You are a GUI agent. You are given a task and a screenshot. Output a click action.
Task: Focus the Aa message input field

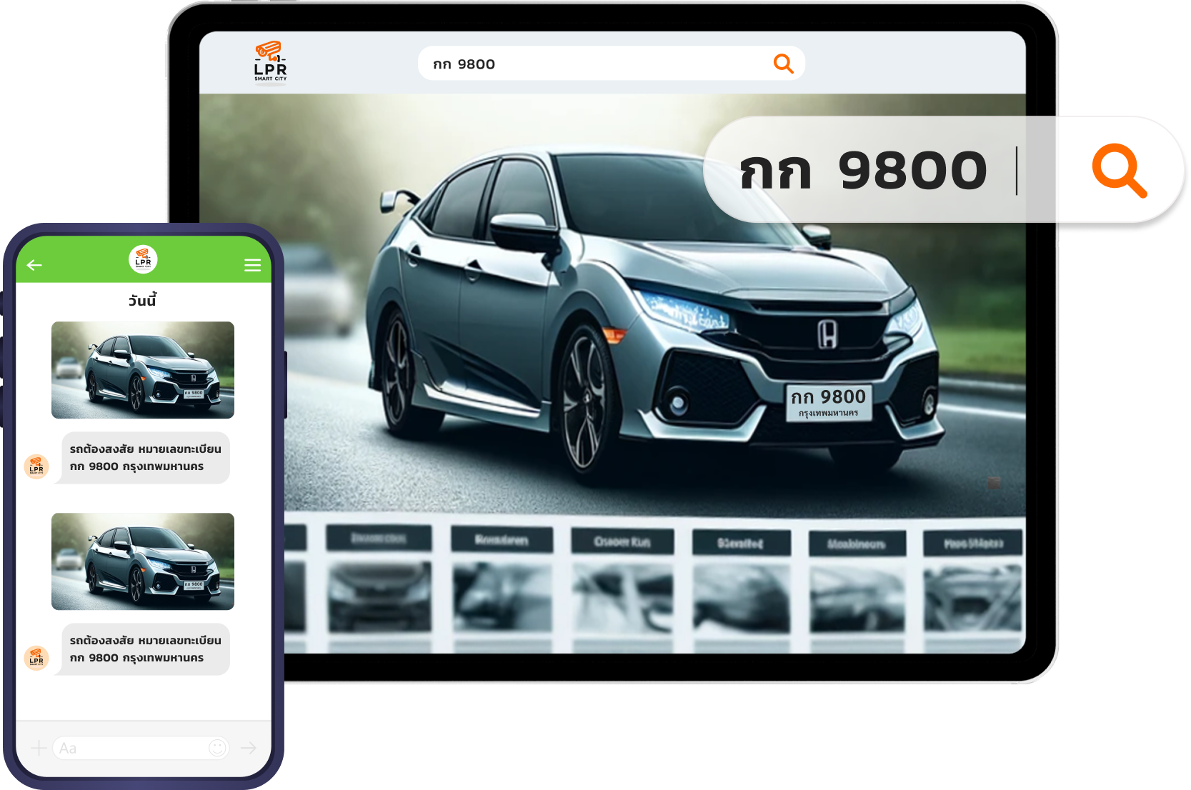pos(129,748)
